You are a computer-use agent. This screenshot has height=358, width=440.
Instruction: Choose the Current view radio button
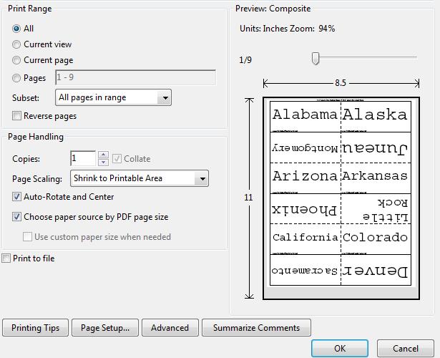[x=16, y=44]
